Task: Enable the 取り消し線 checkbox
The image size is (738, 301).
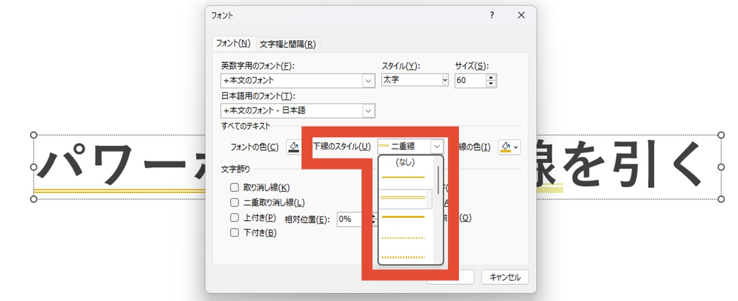Action: pyautogui.click(x=235, y=187)
